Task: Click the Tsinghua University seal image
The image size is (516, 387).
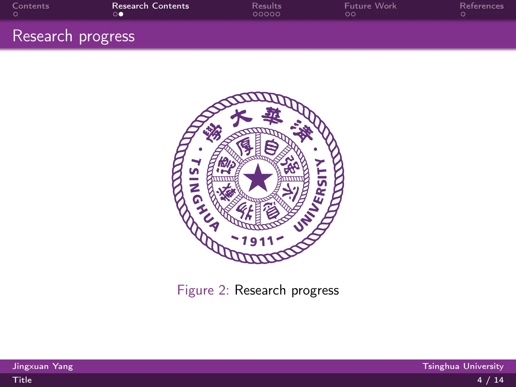Action: point(258,178)
